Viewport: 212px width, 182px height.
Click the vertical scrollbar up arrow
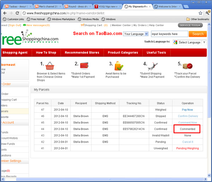(209, 24)
